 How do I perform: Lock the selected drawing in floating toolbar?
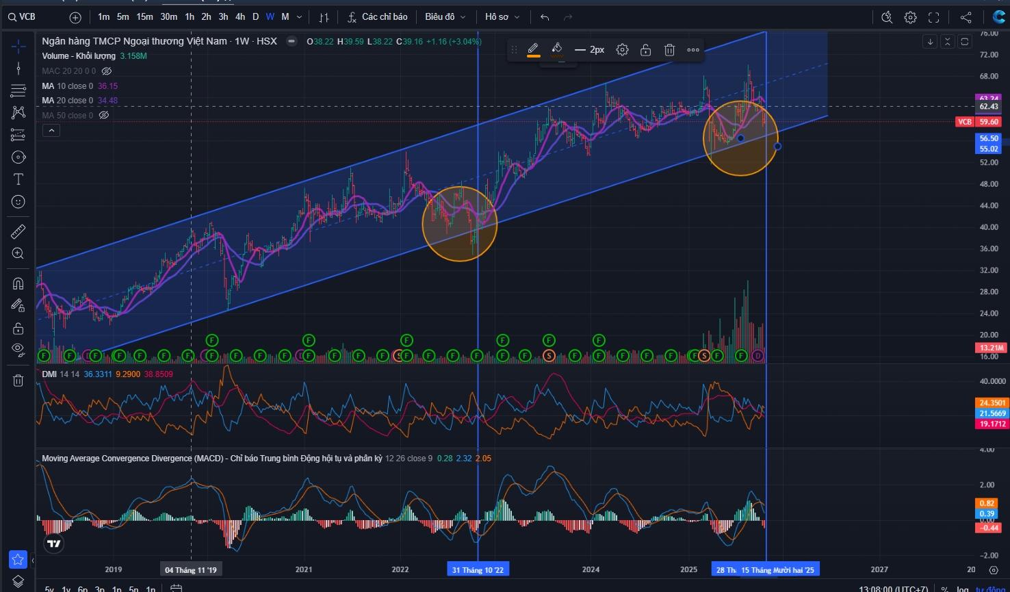(645, 49)
